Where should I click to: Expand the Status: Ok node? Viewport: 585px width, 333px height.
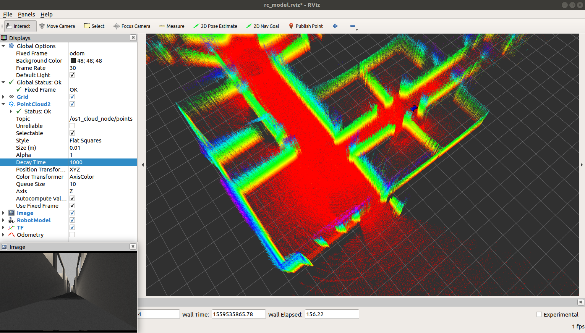click(x=11, y=111)
